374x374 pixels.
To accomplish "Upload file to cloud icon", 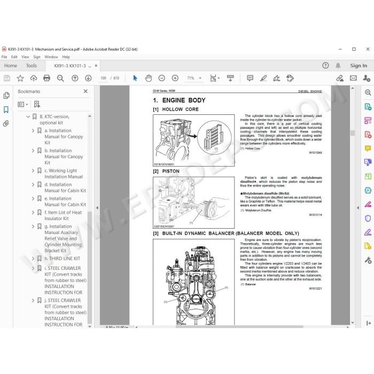I will [x=34, y=78].
